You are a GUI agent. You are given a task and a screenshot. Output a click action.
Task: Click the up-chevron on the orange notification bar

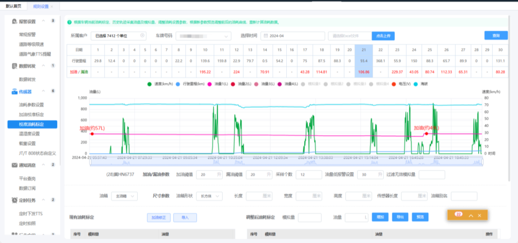click(471, 215)
